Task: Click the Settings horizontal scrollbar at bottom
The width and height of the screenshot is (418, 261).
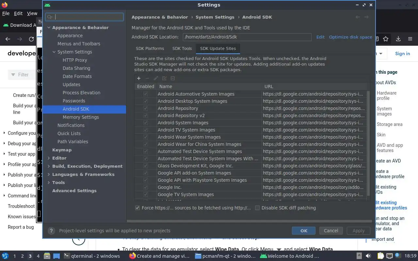Action: tap(249, 222)
